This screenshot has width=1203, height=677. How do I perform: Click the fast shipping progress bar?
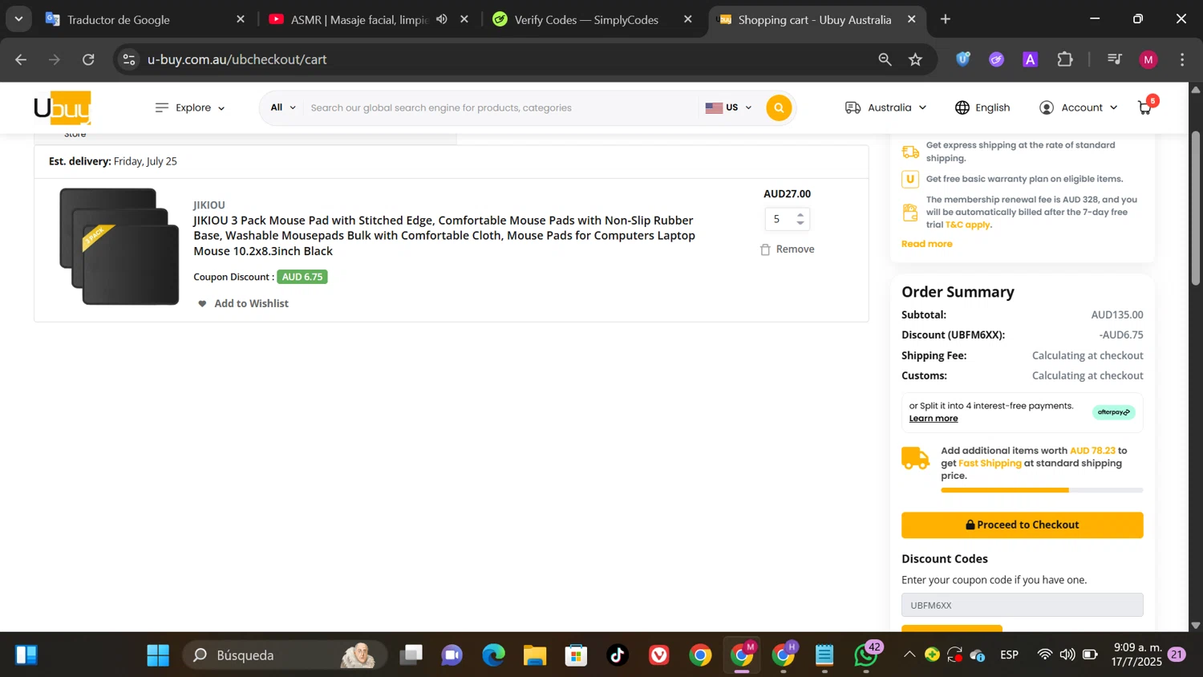pos(1042,490)
